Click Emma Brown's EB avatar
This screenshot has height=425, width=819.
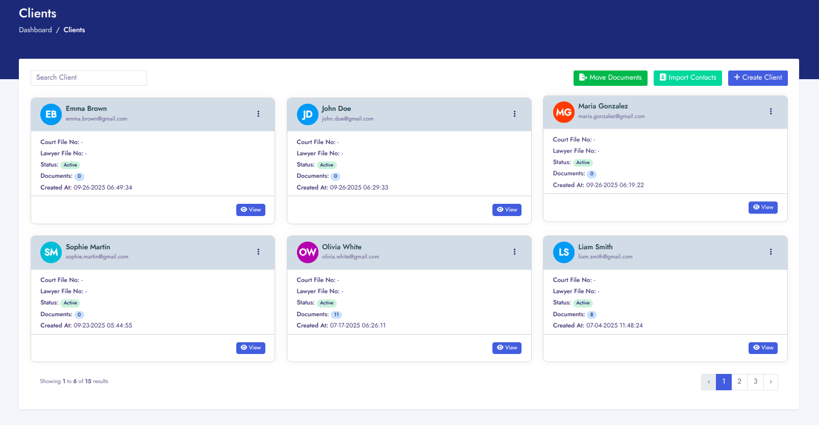pos(51,114)
